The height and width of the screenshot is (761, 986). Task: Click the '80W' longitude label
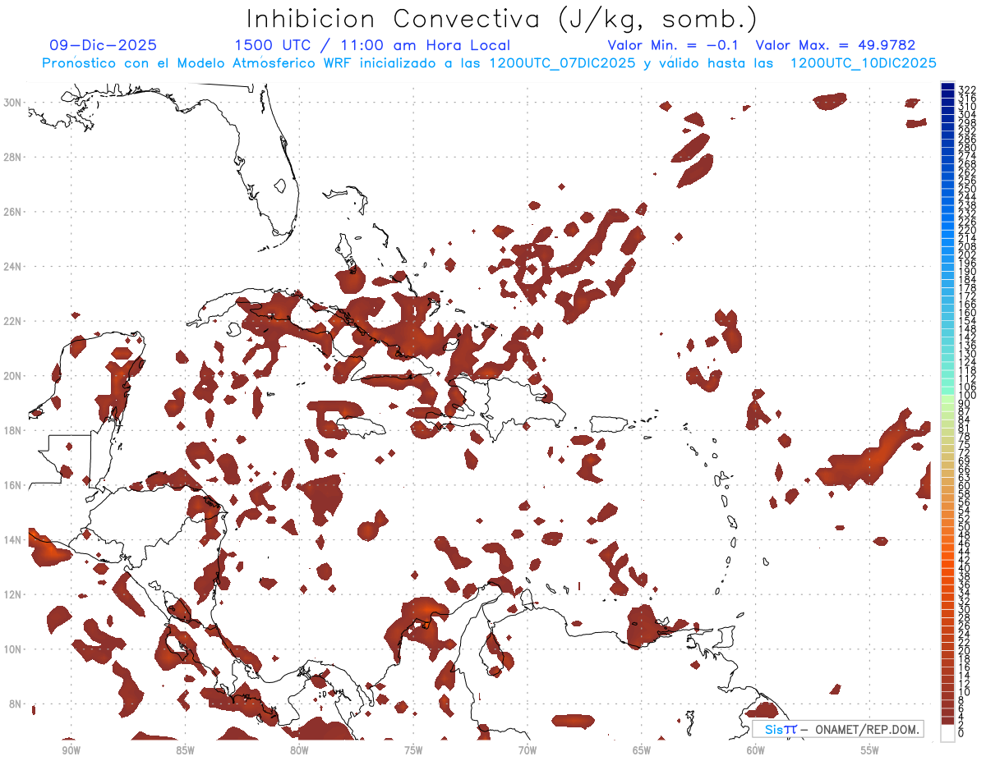(299, 750)
